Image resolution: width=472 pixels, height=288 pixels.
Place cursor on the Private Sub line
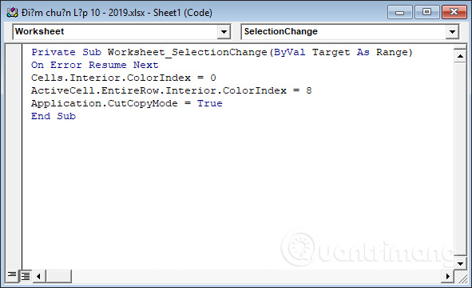[222, 52]
